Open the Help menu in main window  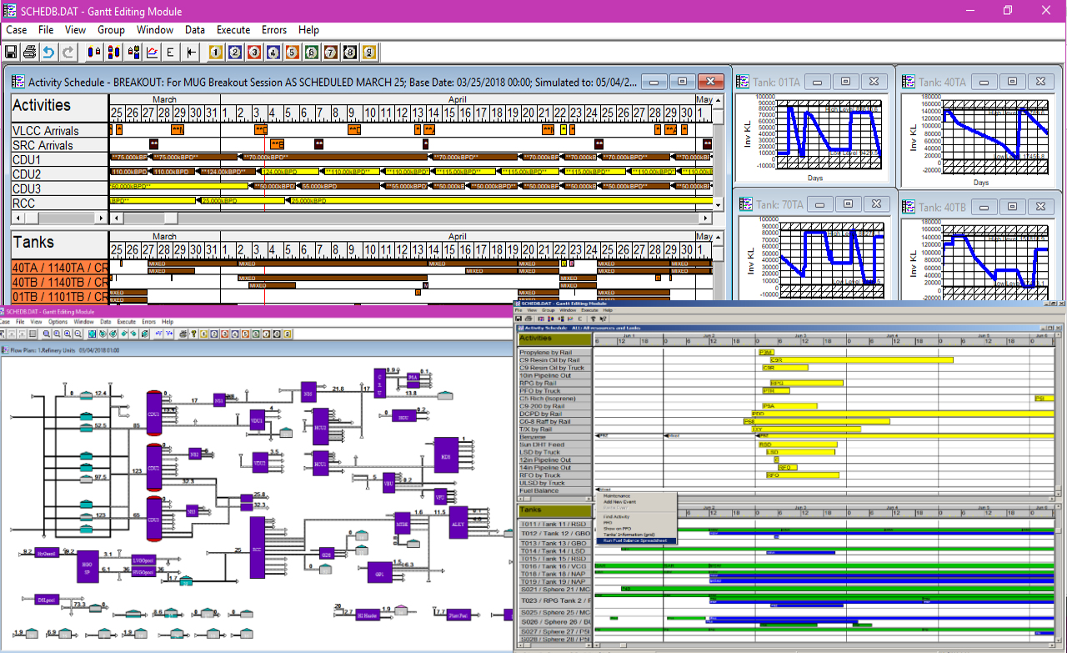(308, 30)
